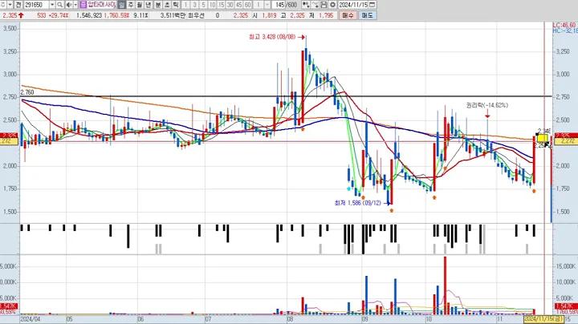Click the speaker sound icon
Image resolution: width=578 pixels, height=324 pixels.
(69, 5)
